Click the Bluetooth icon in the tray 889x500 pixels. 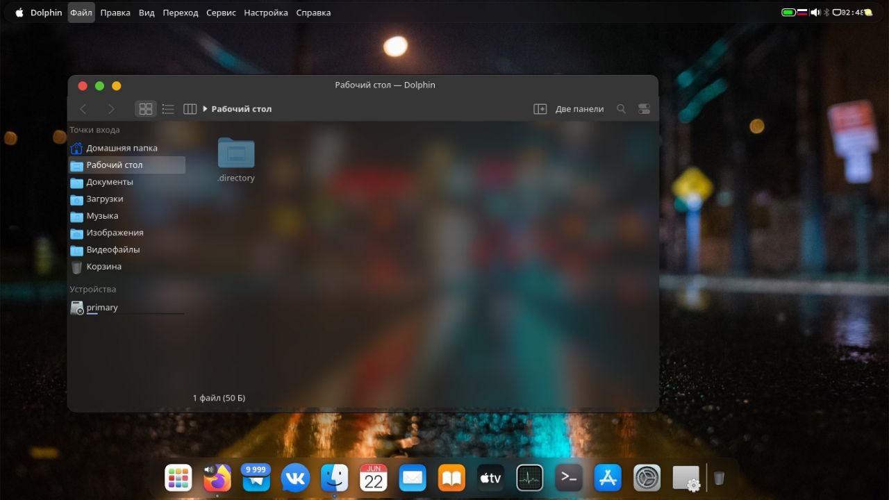[x=826, y=12]
